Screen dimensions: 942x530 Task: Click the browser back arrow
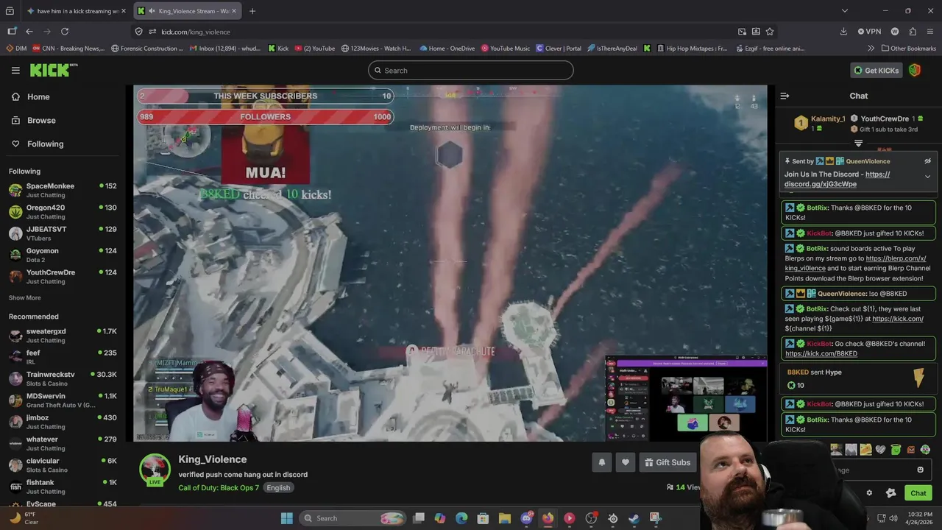pos(29,32)
